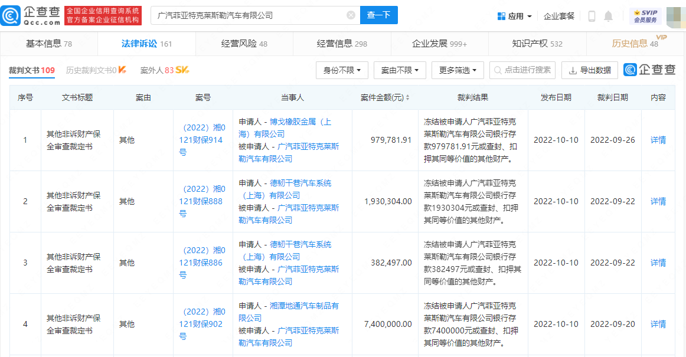Open respondent company link in row 3
The height and width of the screenshot is (357, 686).
(x=289, y=275)
